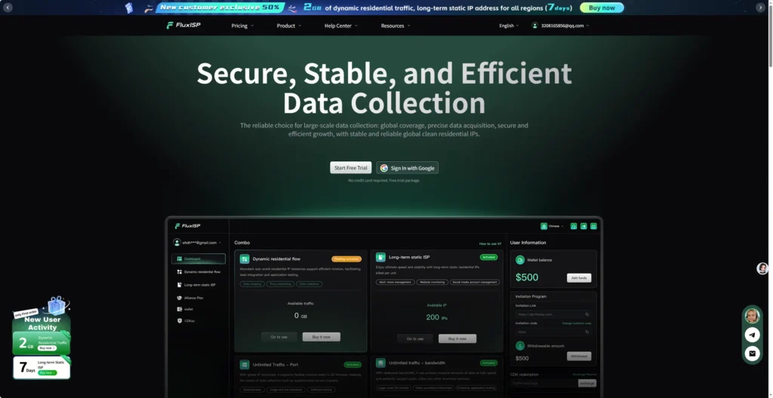Click the blue gift box on New User Activity
Screen dimensions: 773x398
click(x=56, y=305)
